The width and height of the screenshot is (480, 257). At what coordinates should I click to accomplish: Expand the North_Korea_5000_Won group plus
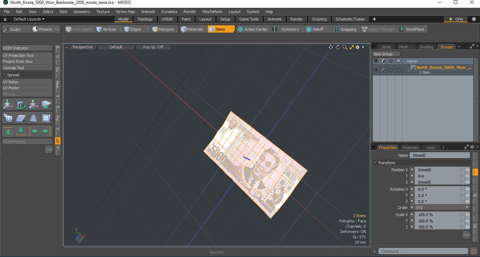408,70
